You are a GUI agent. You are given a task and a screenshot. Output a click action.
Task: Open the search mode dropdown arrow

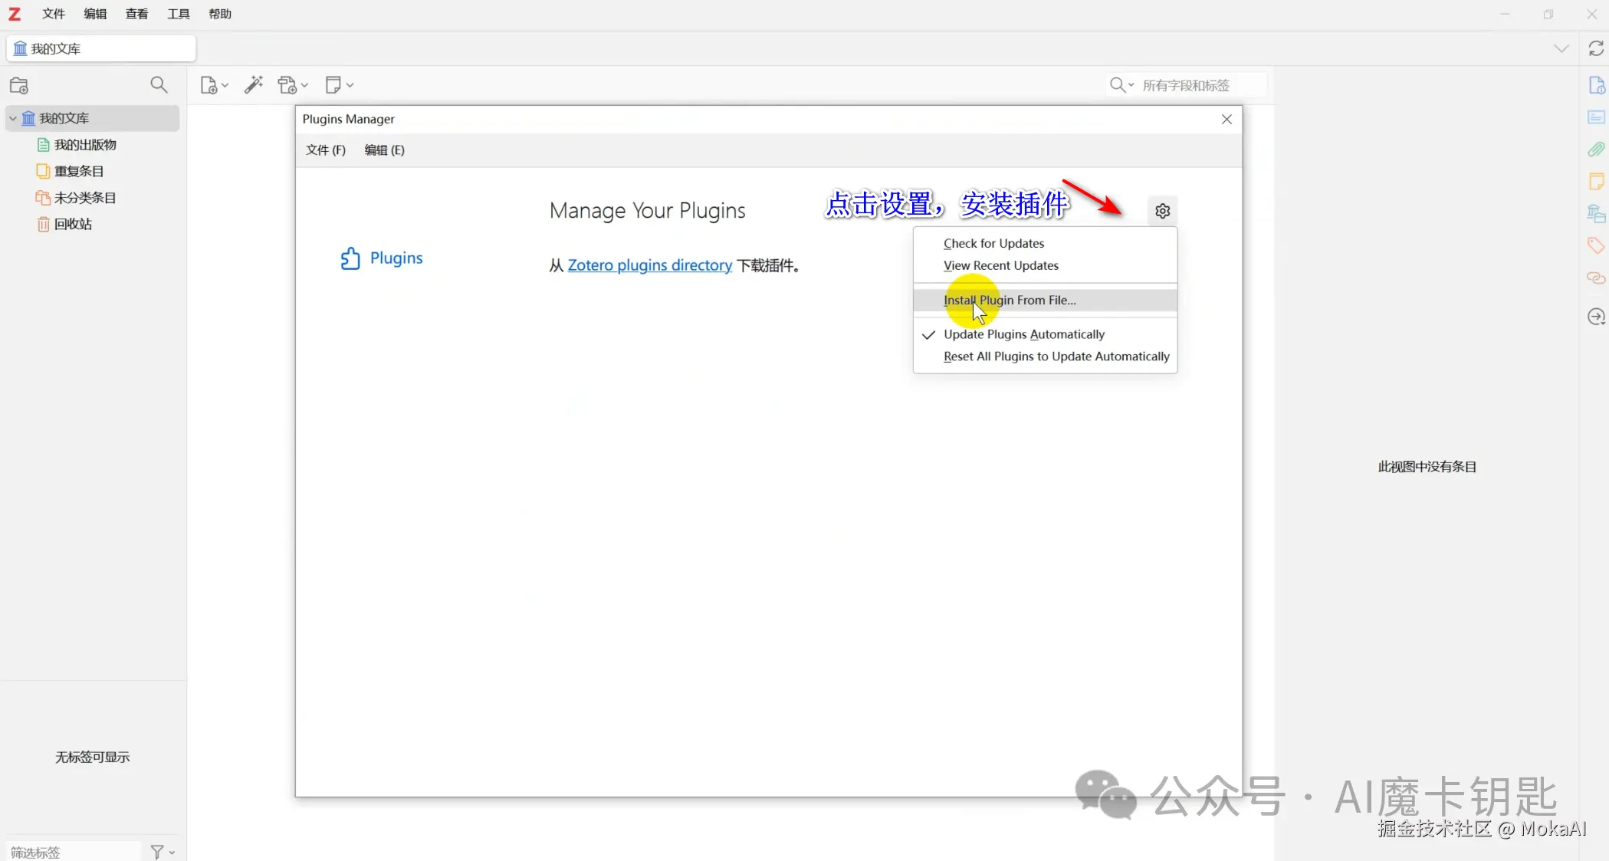(x=1131, y=85)
